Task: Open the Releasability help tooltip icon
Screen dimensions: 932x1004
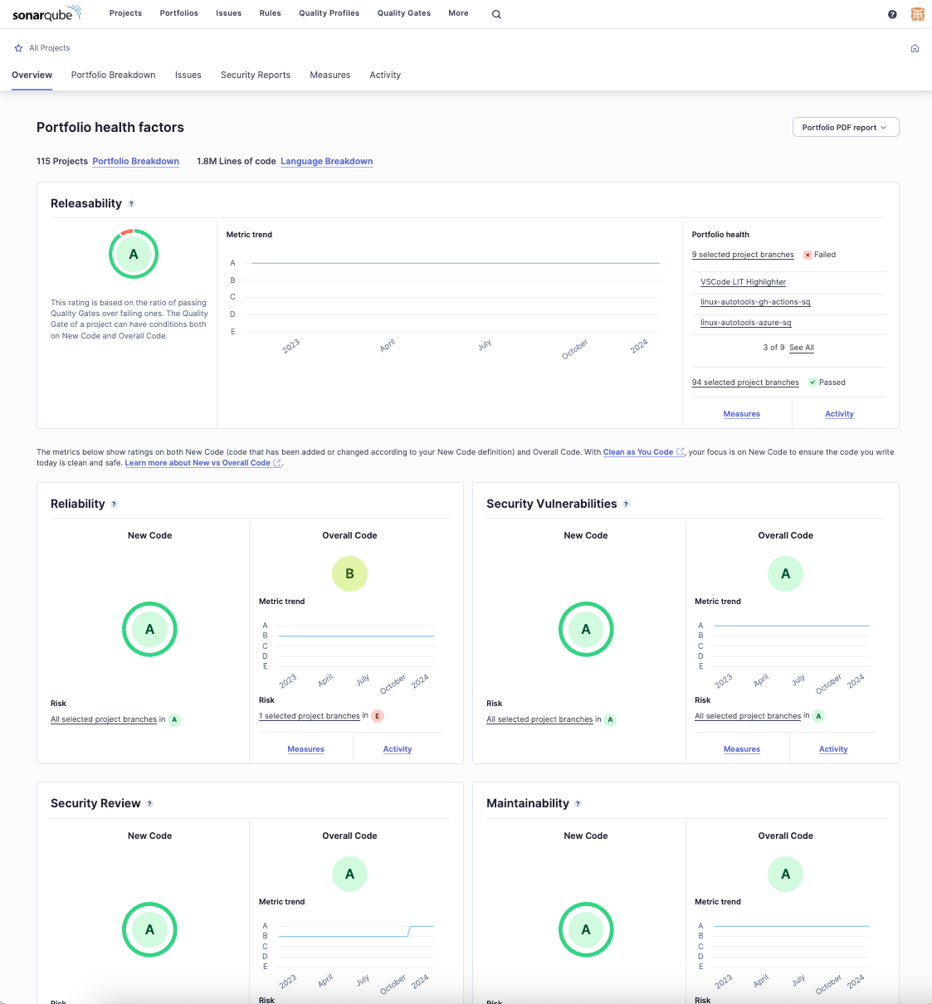Action: click(131, 203)
